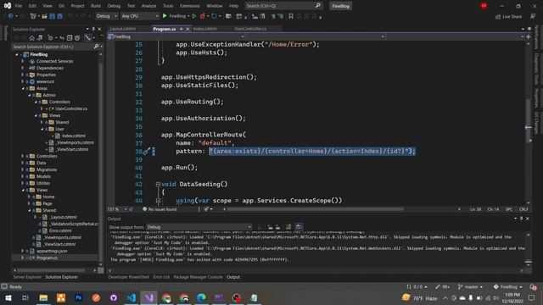Click Show All Files icon in Solution Explorer
This screenshot has height=305, width=543.
click(77, 37)
